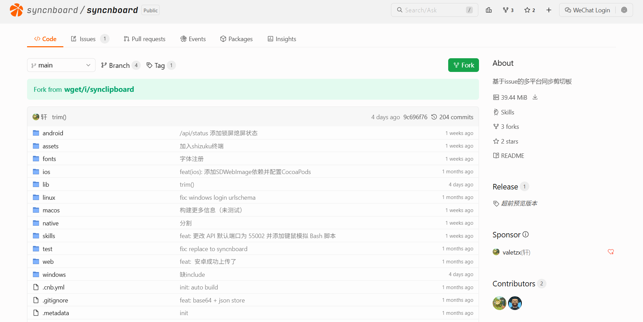Open commit '/api/status 添加锁屏熄屏状态'
Screen dimensions: 643x322
pyautogui.click(x=218, y=133)
